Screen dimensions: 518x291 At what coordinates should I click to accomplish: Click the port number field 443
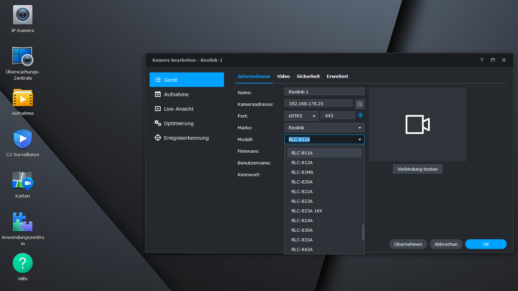coord(338,116)
